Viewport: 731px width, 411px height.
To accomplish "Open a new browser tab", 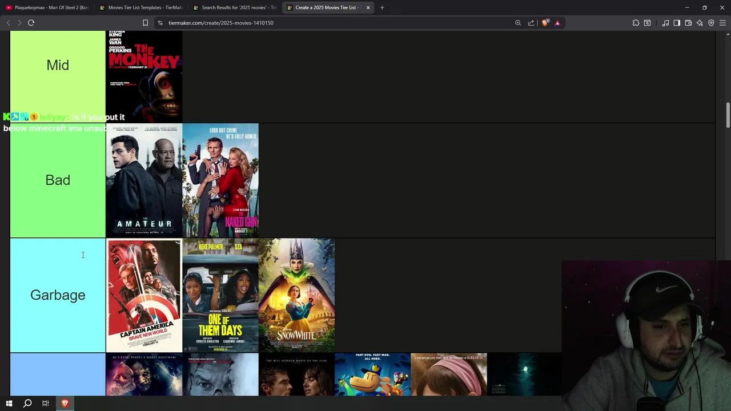I will [x=382, y=7].
